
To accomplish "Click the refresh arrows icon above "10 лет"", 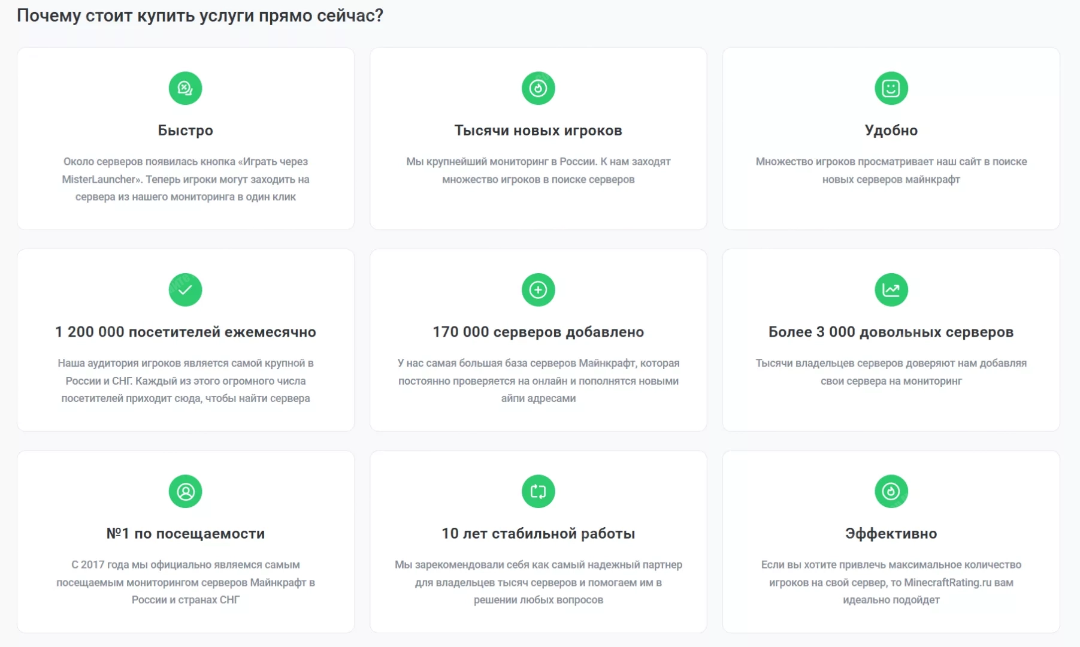I will click(538, 491).
